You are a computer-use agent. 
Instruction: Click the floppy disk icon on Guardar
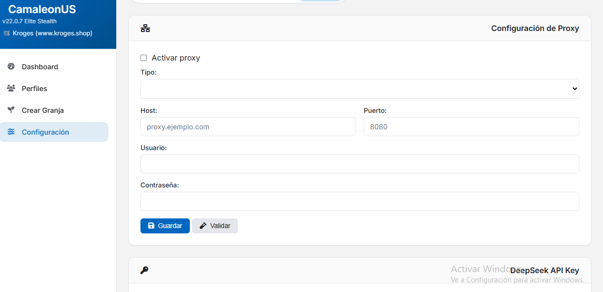[x=151, y=226]
